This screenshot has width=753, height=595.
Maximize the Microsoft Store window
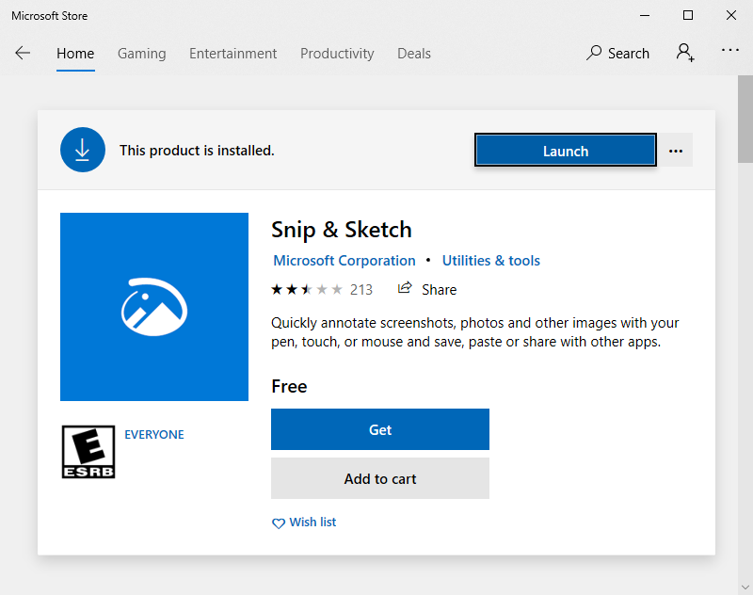point(688,15)
